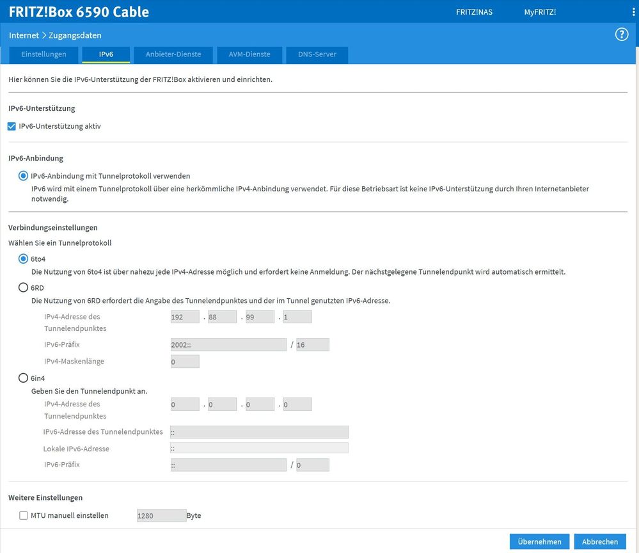639x553 pixels.
Task: Click the Lokale IPv6-Adresse field
Action: (x=259, y=448)
